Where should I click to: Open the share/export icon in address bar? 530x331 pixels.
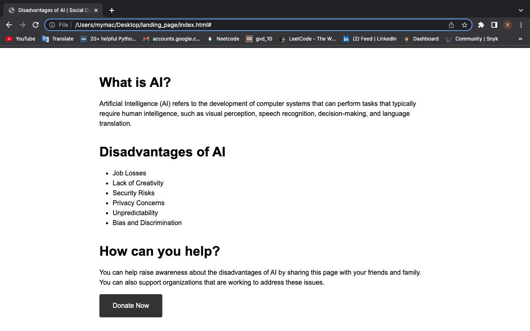click(451, 25)
